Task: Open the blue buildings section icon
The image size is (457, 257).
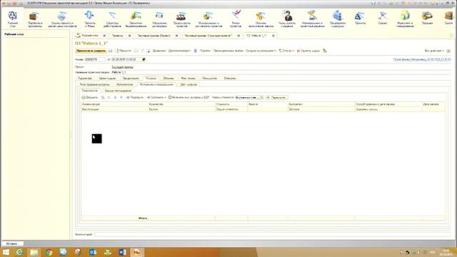Action: point(338,19)
